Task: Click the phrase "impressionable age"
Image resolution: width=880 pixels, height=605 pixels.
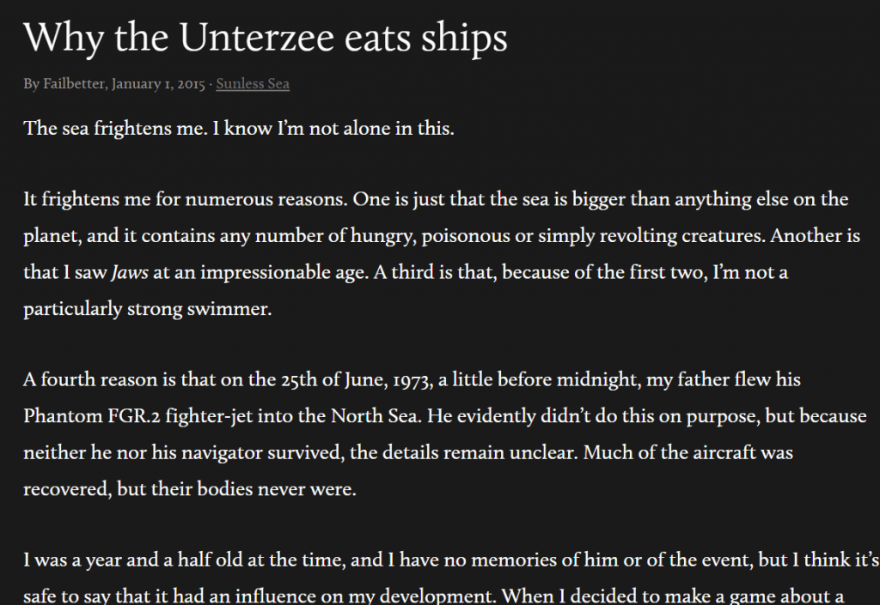Action: click(282, 272)
